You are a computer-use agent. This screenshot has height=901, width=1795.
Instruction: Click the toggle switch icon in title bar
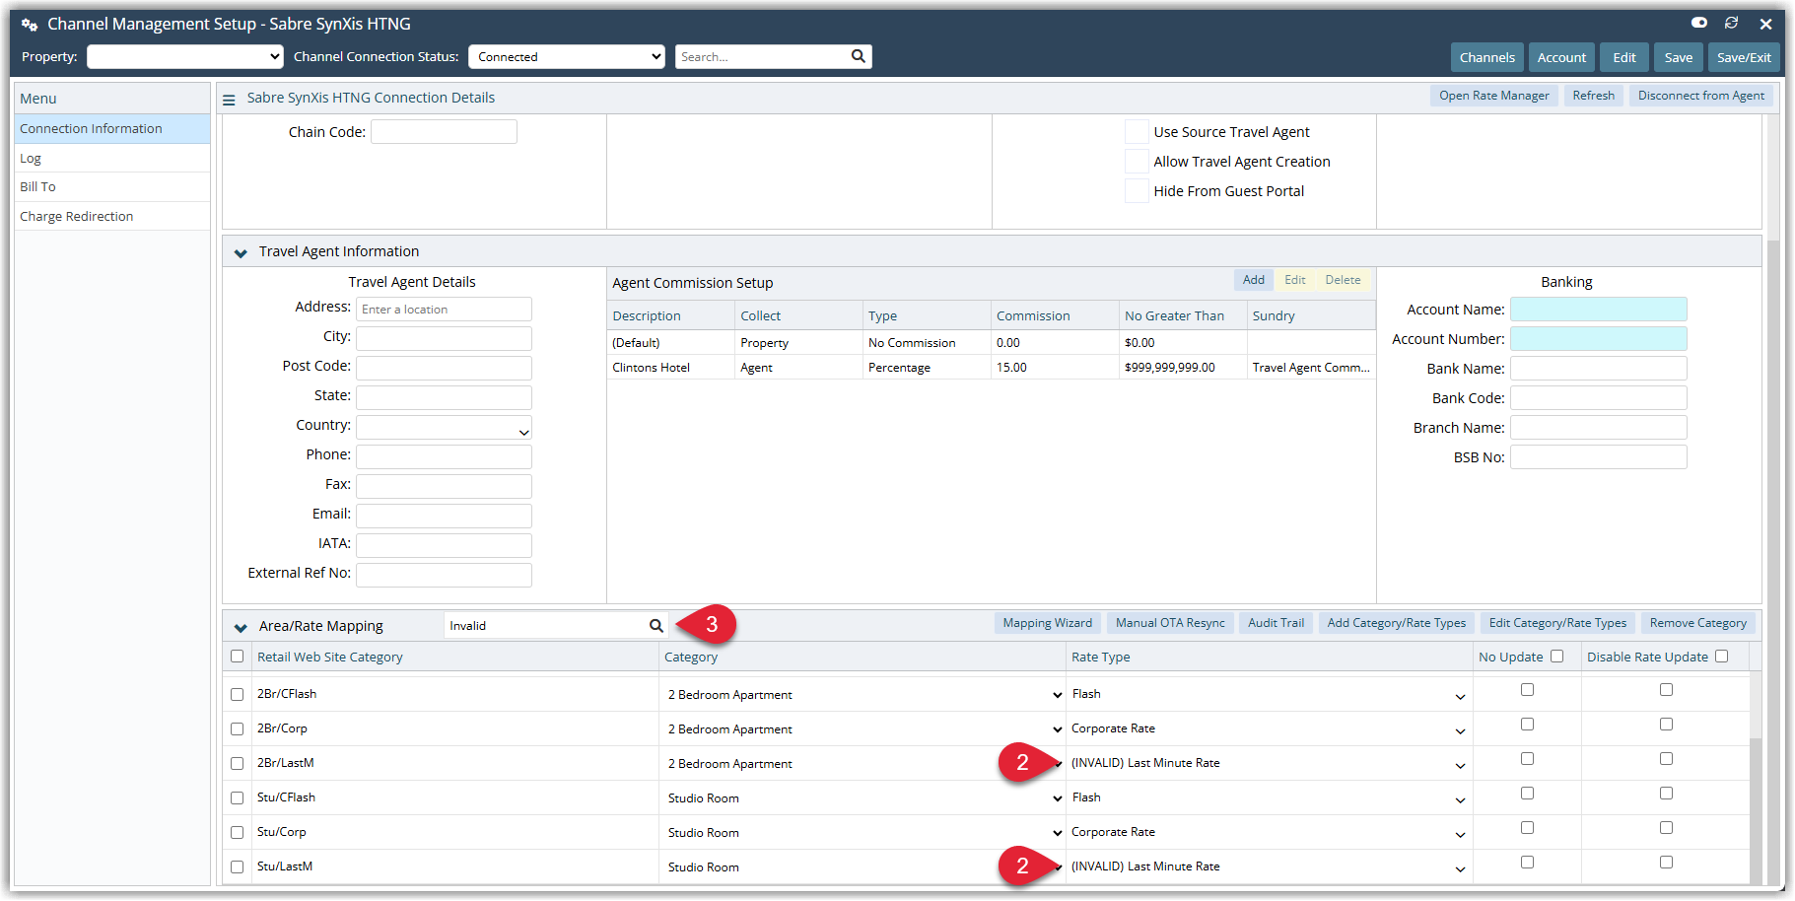(1699, 23)
